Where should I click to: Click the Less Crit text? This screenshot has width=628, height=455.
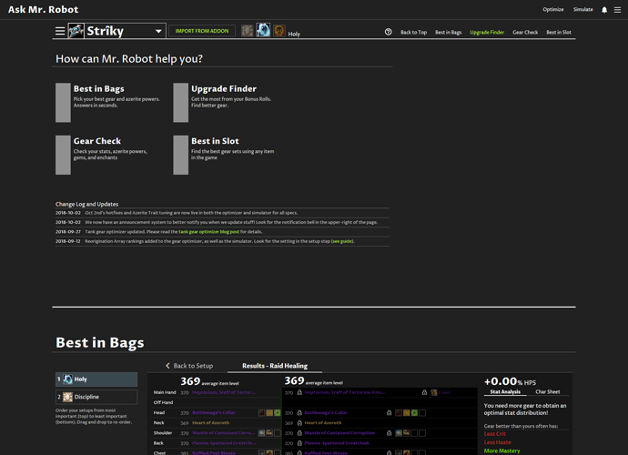click(494, 434)
